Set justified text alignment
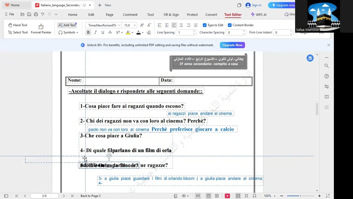353x199 pixels. tap(196, 25)
